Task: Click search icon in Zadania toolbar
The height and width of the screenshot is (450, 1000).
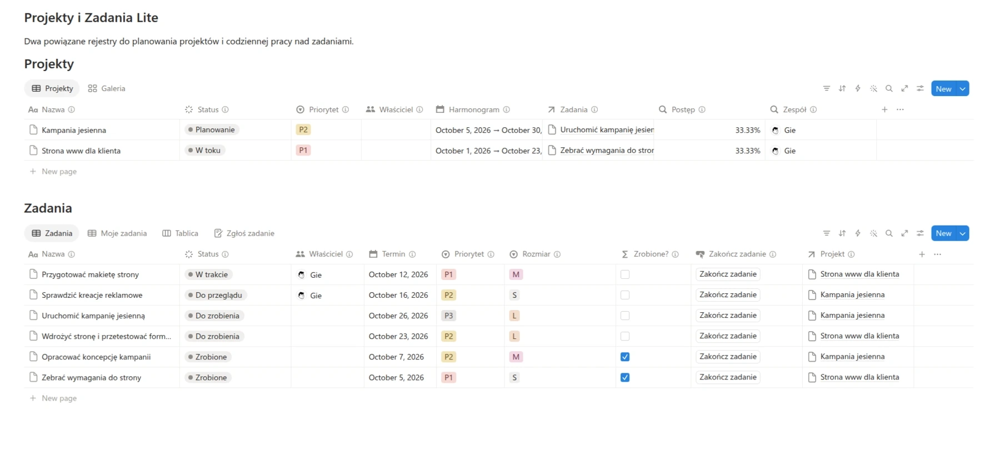Action: 889,233
